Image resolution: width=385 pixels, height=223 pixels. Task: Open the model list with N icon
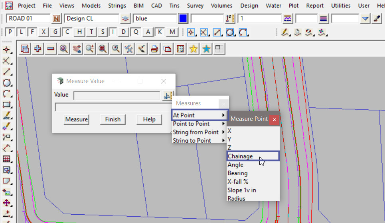(56, 19)
